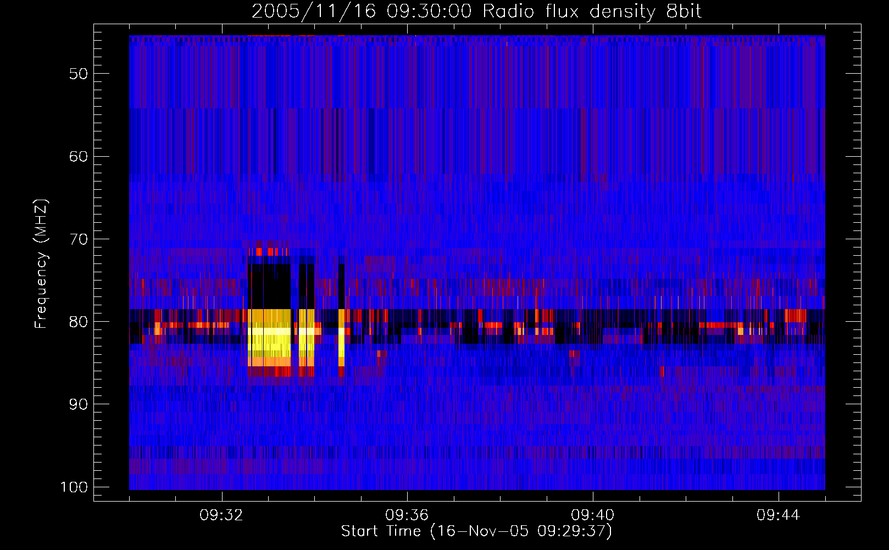889x550 pixels.
Task: Click the 90 MHz frequency tick label
Action: [79, 404]
